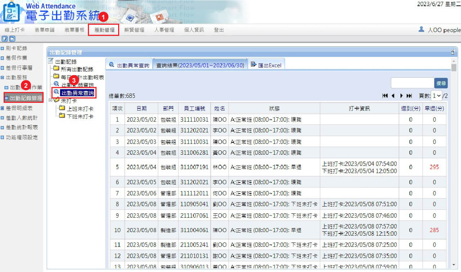The width and height of the screenshot is (461, 272).
Task: Switch to the 出勤異常查詢 tab
Action: [129, 65]
